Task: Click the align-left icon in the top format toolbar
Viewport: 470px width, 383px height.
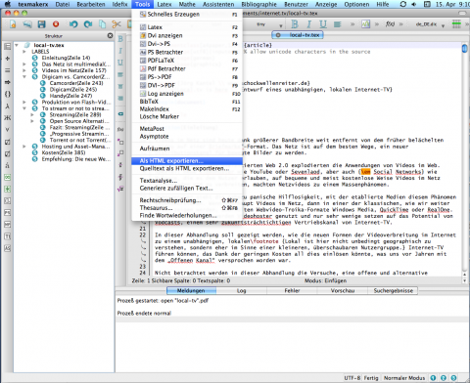Action: click(338, 24)
